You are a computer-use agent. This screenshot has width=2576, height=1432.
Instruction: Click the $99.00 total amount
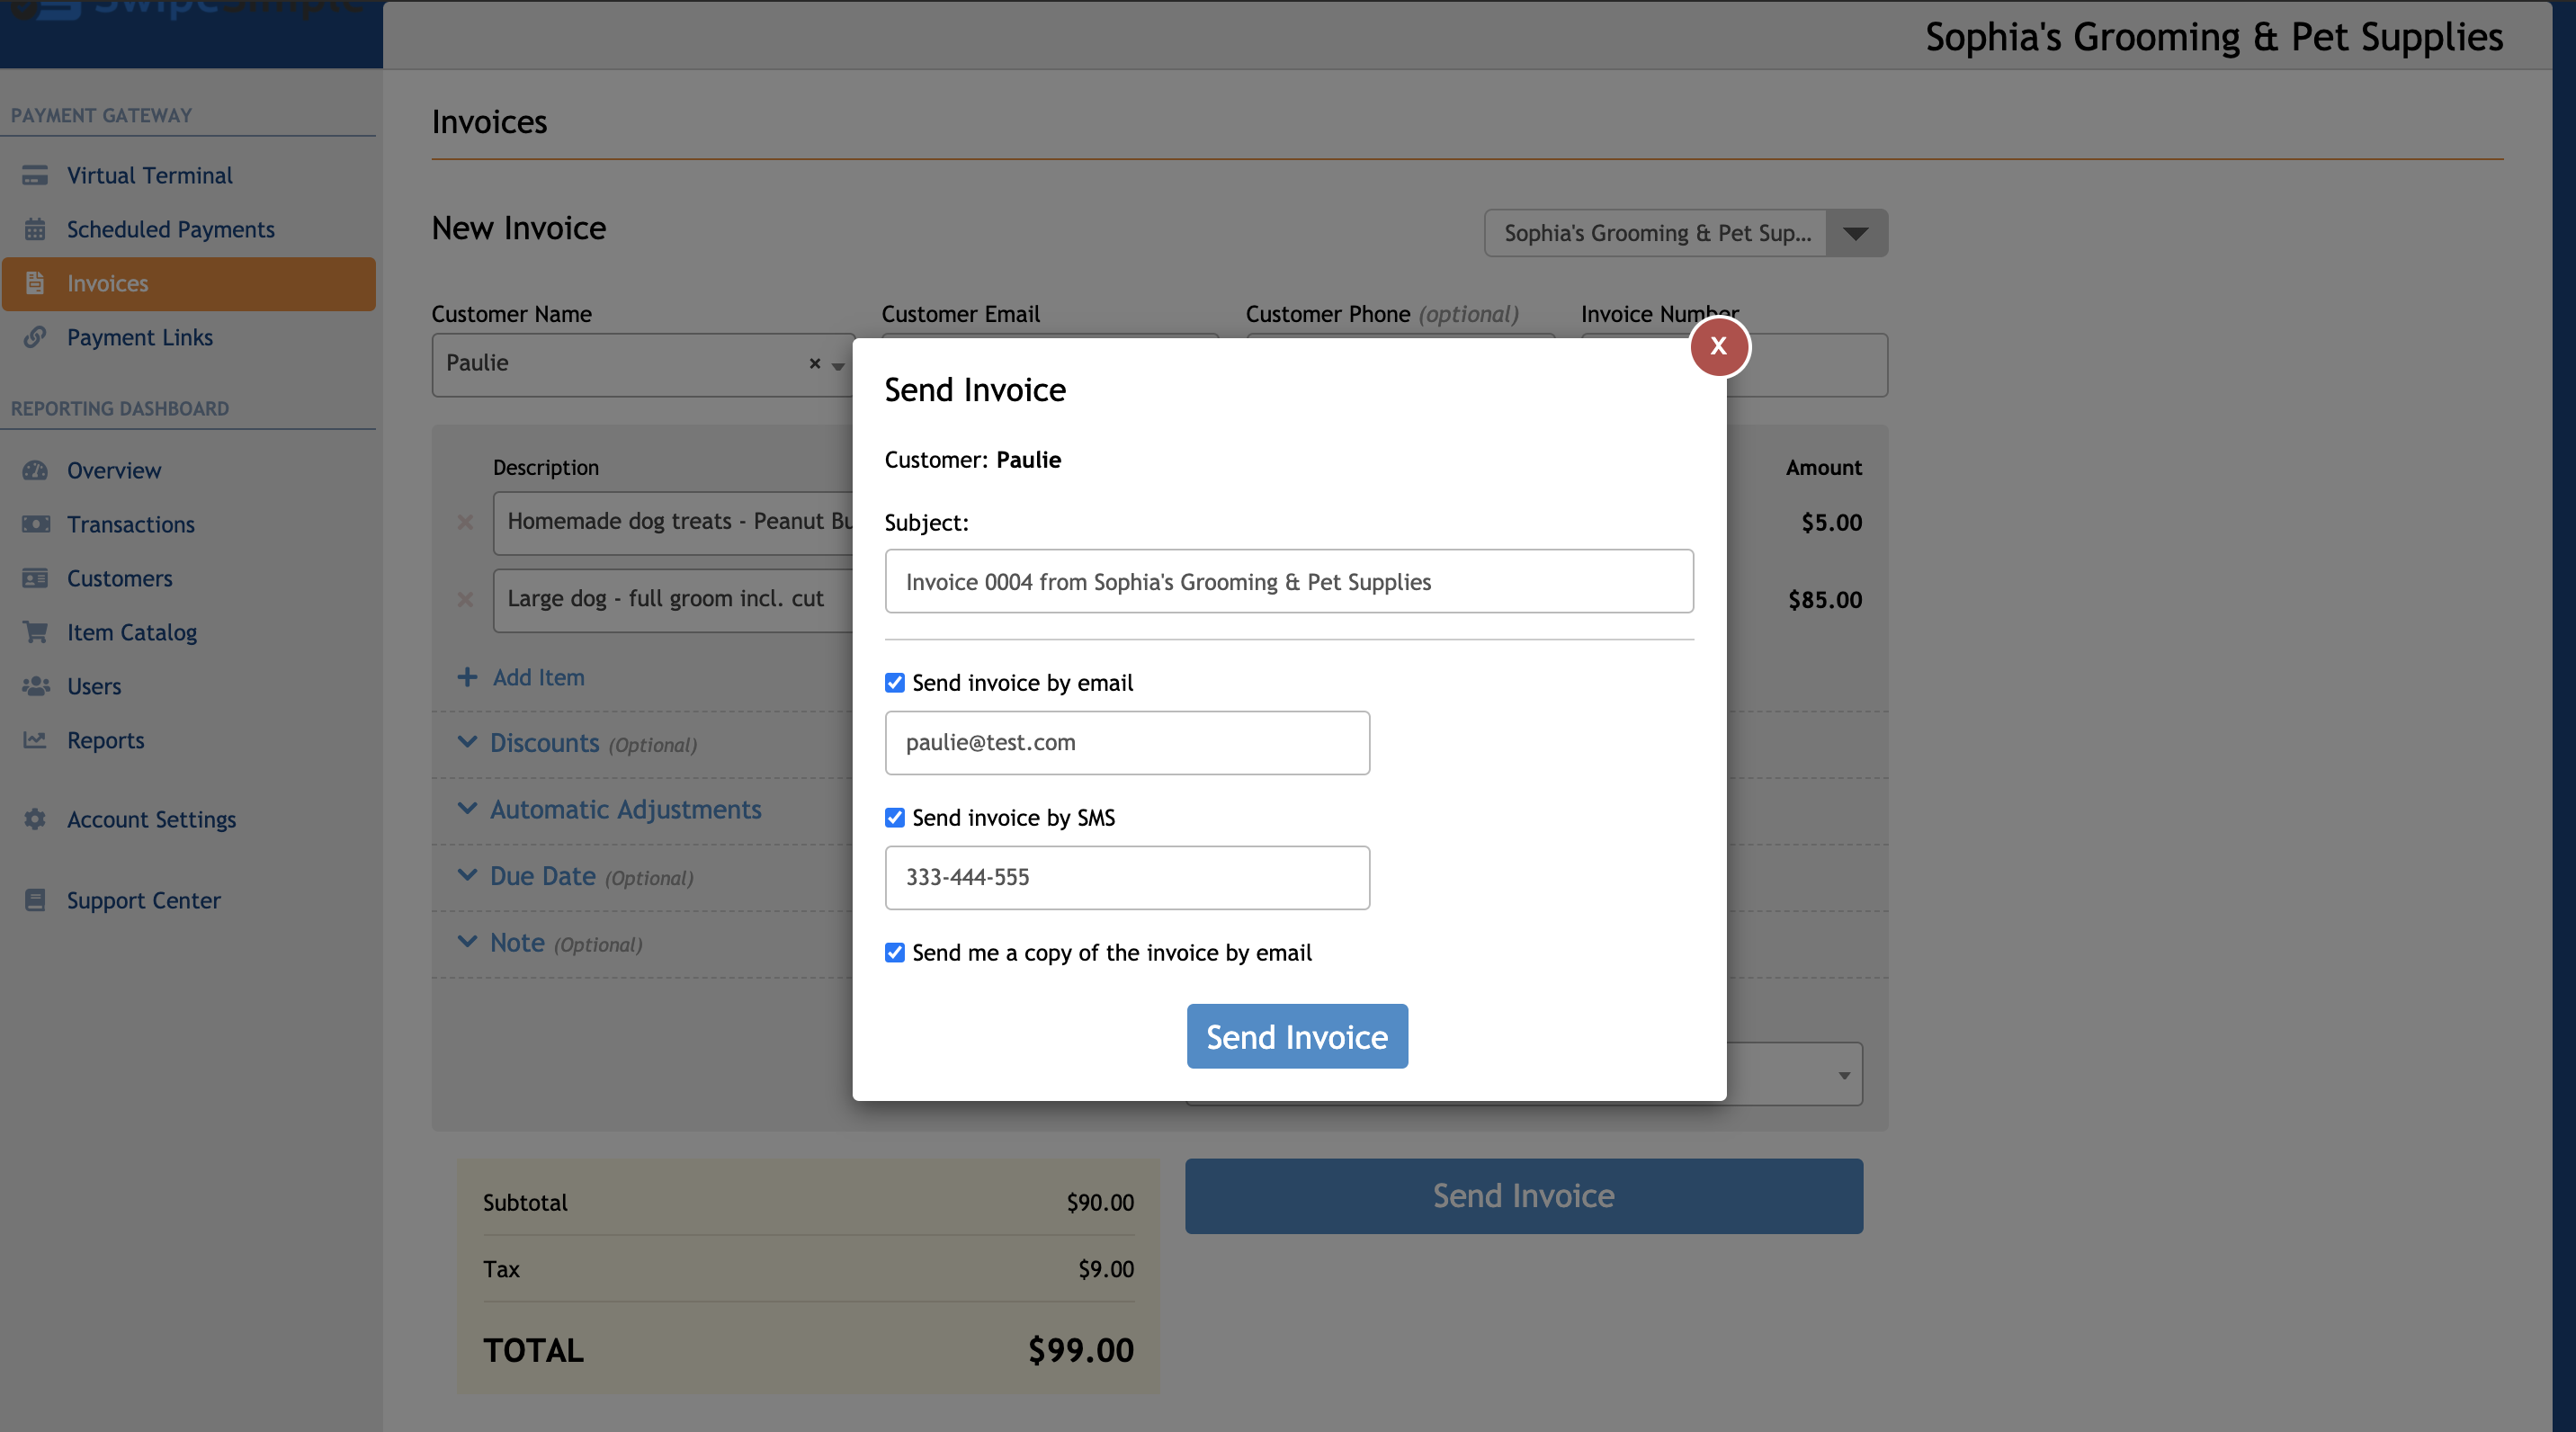[1081, 1350]
